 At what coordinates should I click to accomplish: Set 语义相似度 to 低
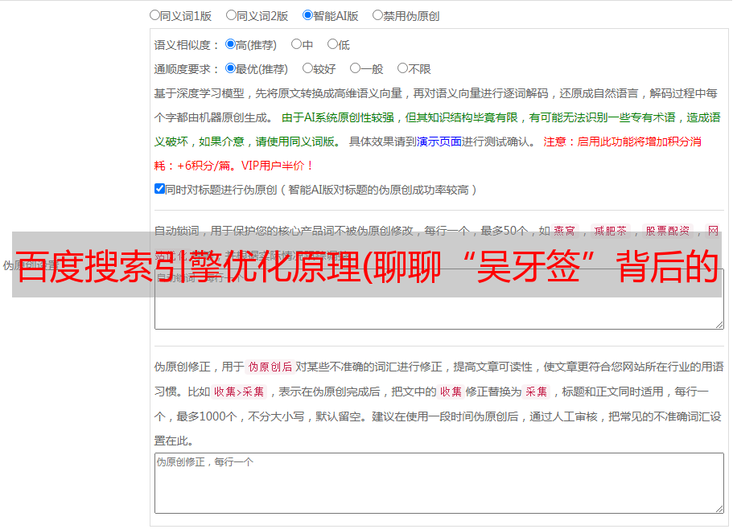click(332, 44)
